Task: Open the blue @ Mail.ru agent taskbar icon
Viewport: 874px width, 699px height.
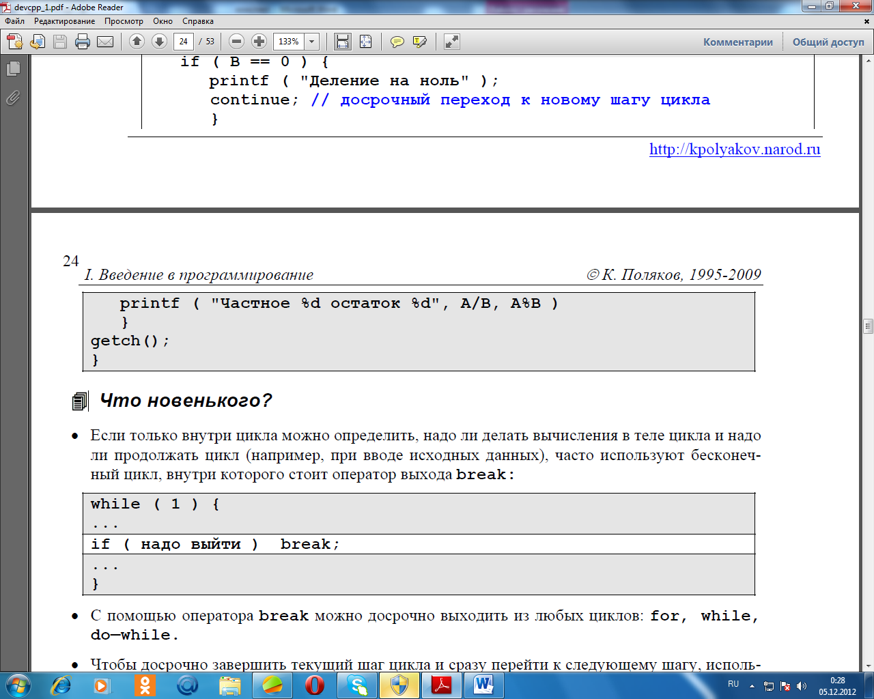Action: click(x=187, y=685)
